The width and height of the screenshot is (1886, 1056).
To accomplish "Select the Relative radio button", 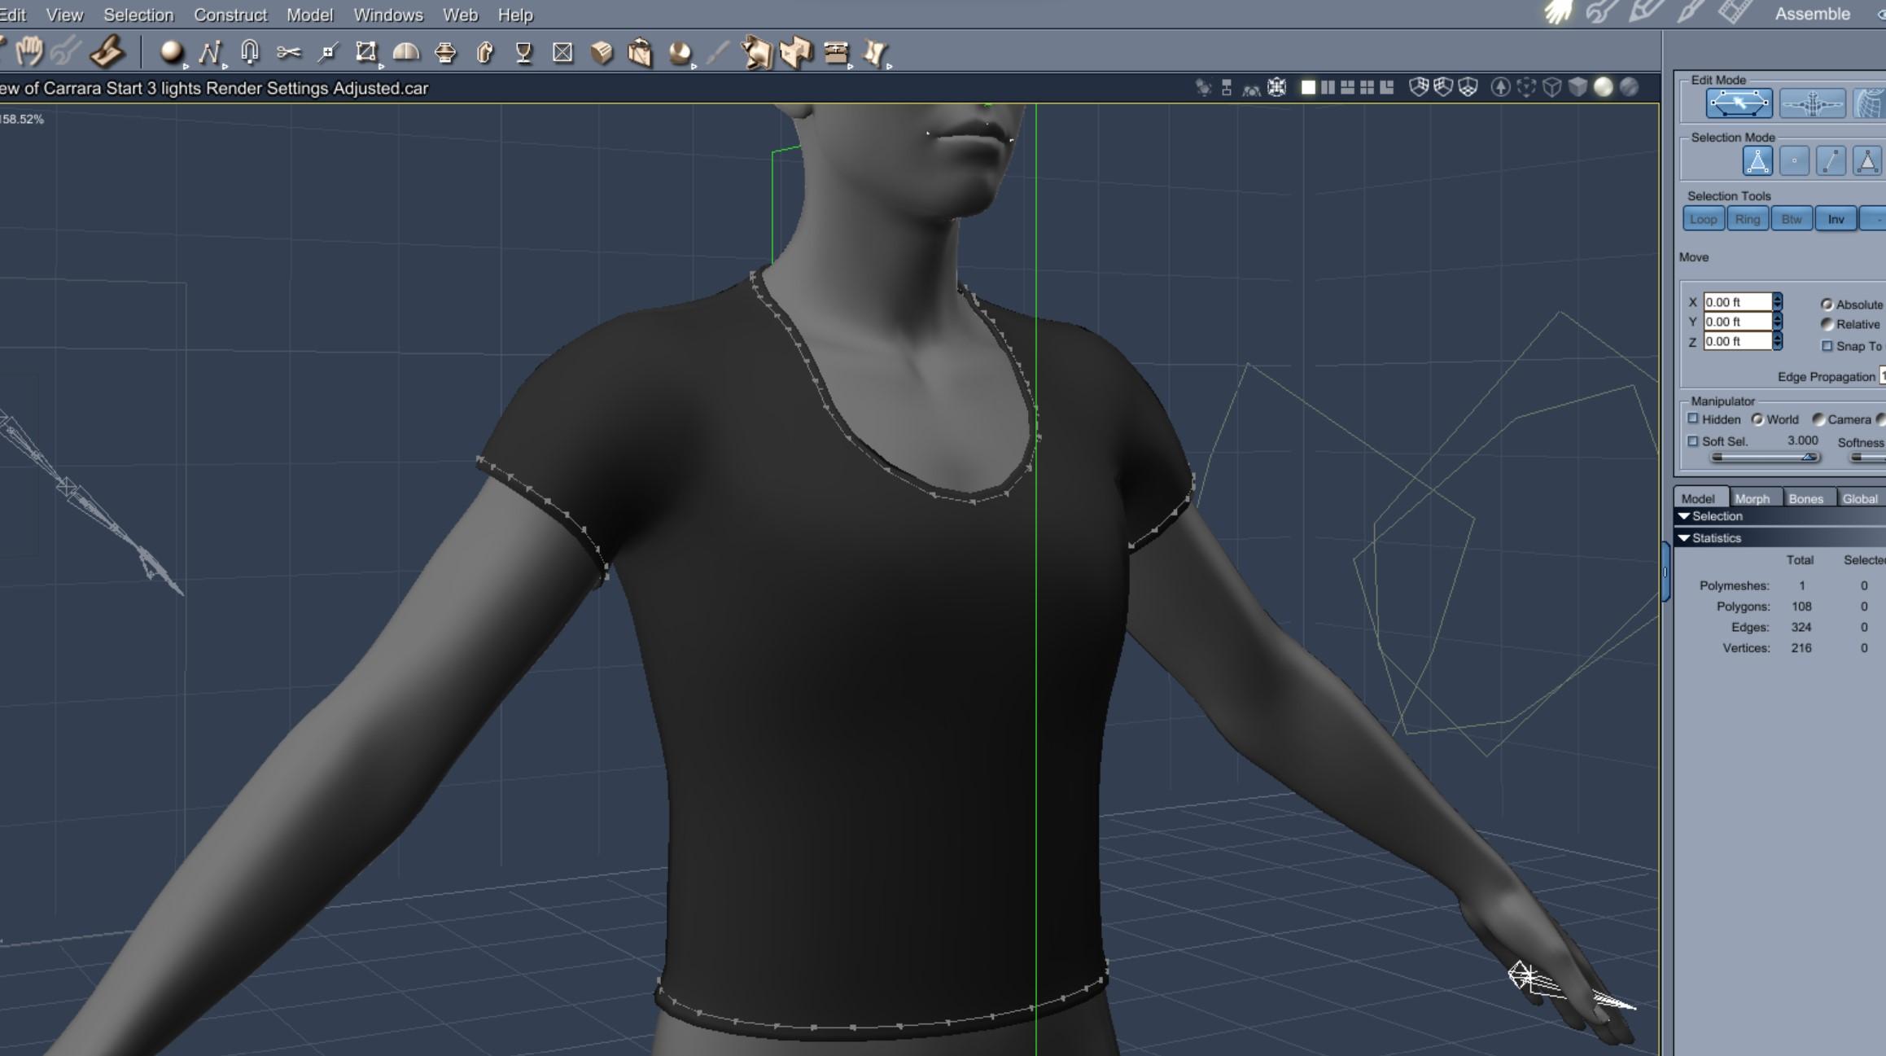I will point(1827,324).
